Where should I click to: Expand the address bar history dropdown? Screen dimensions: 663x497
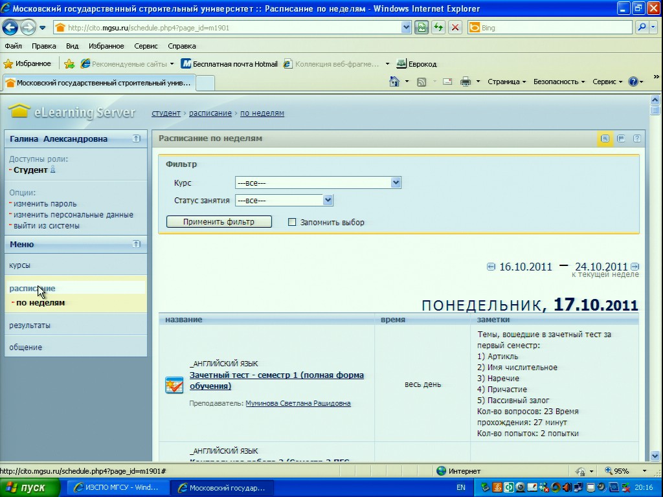point(406,28)
